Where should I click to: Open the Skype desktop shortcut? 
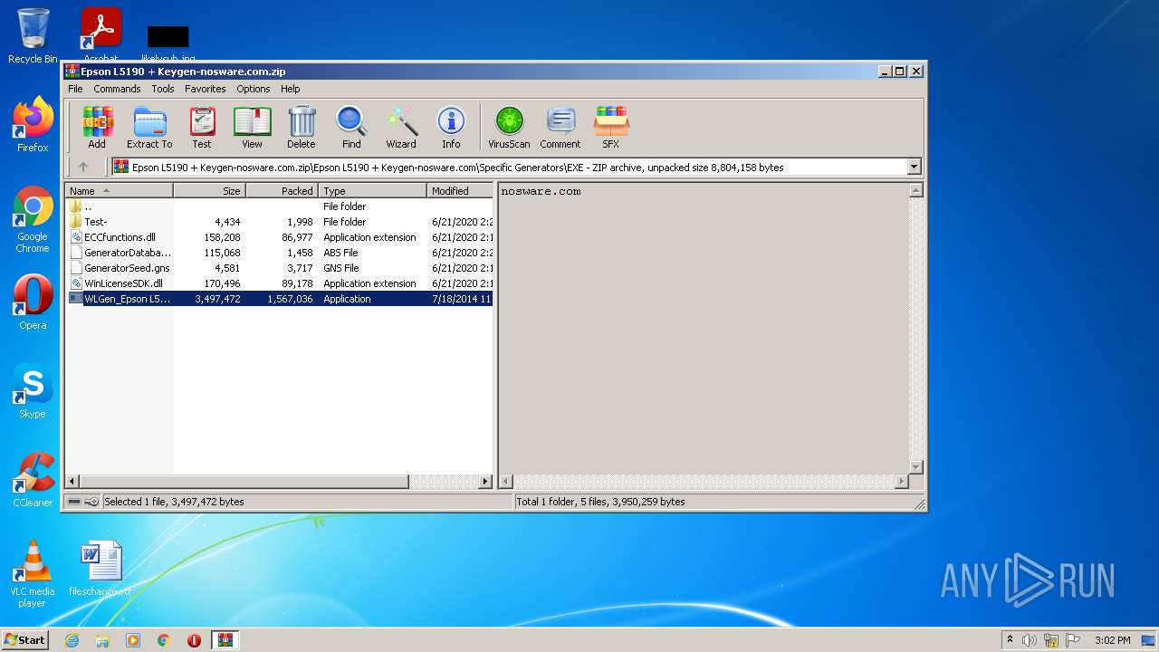point(33,391)
